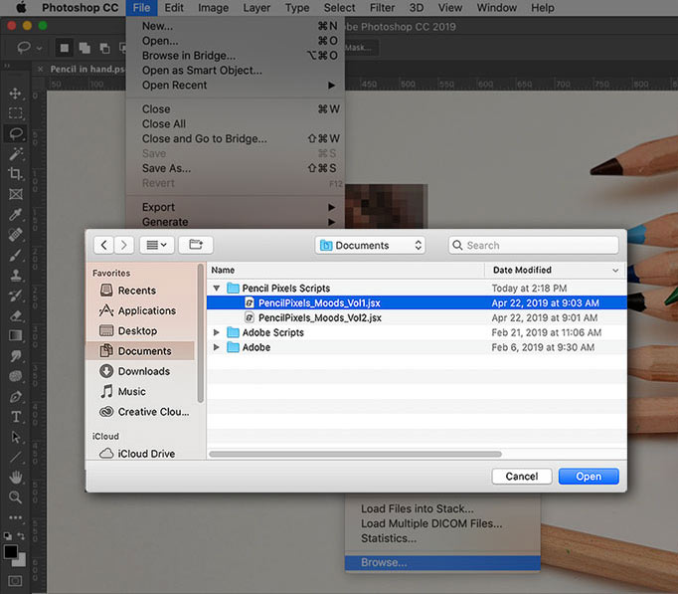Select the Rectangular Marquee tool
The width and height of the screenshot is (678, 594).
(16, 113)
